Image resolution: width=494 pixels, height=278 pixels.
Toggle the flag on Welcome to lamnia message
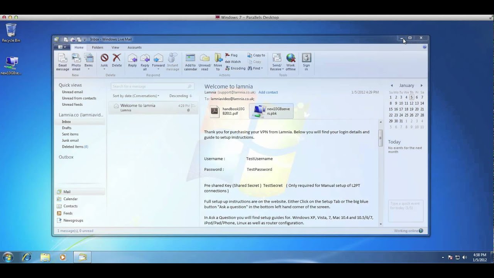point(194,105)
